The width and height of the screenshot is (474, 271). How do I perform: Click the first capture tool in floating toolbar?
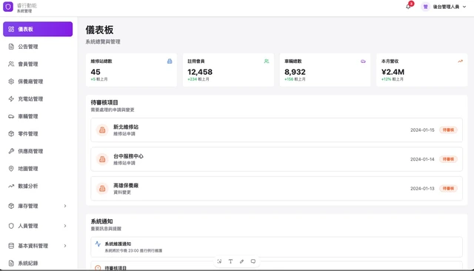click(219, 261)
